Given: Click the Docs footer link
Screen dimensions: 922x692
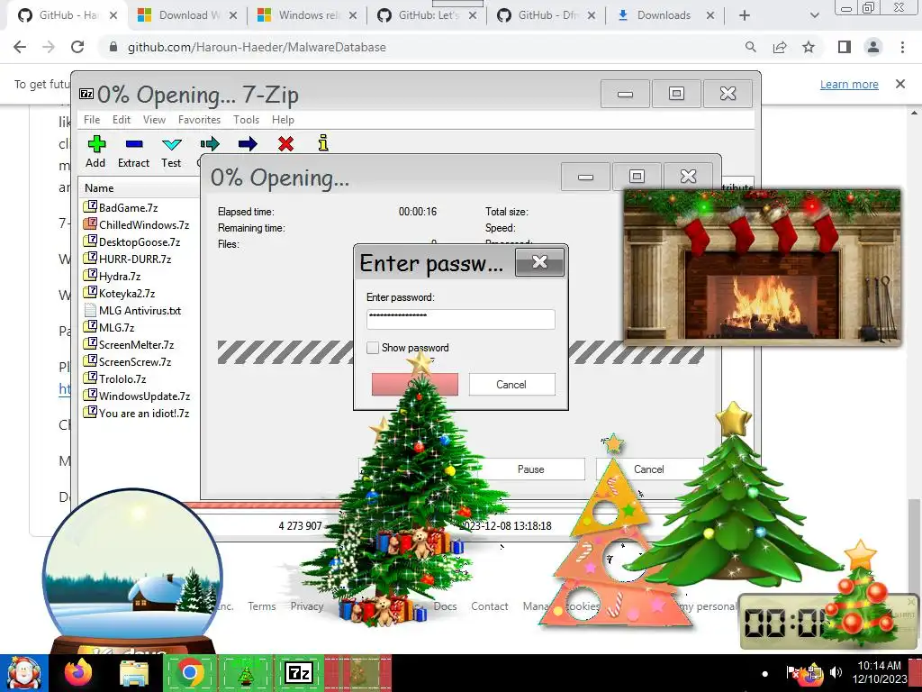Looking at the screenshot, I should click(x=445, y=606).
